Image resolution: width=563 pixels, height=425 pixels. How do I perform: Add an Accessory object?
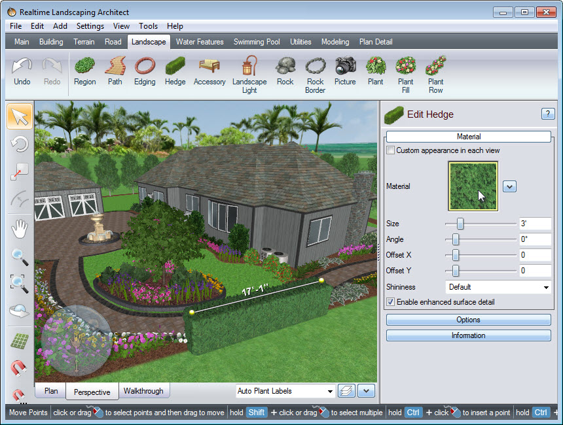tap(209, 71)
